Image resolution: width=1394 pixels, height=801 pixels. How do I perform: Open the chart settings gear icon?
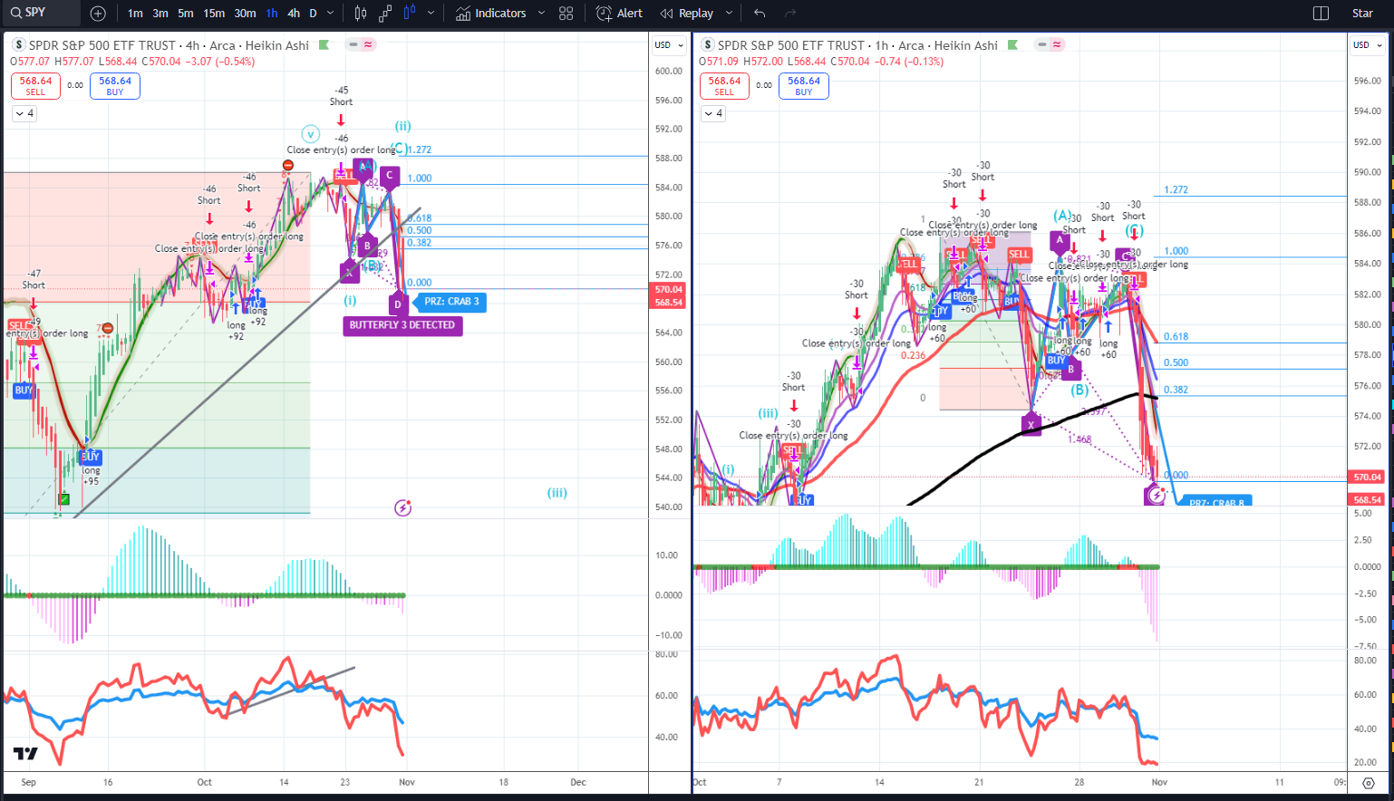click(x=1369, y=783)
